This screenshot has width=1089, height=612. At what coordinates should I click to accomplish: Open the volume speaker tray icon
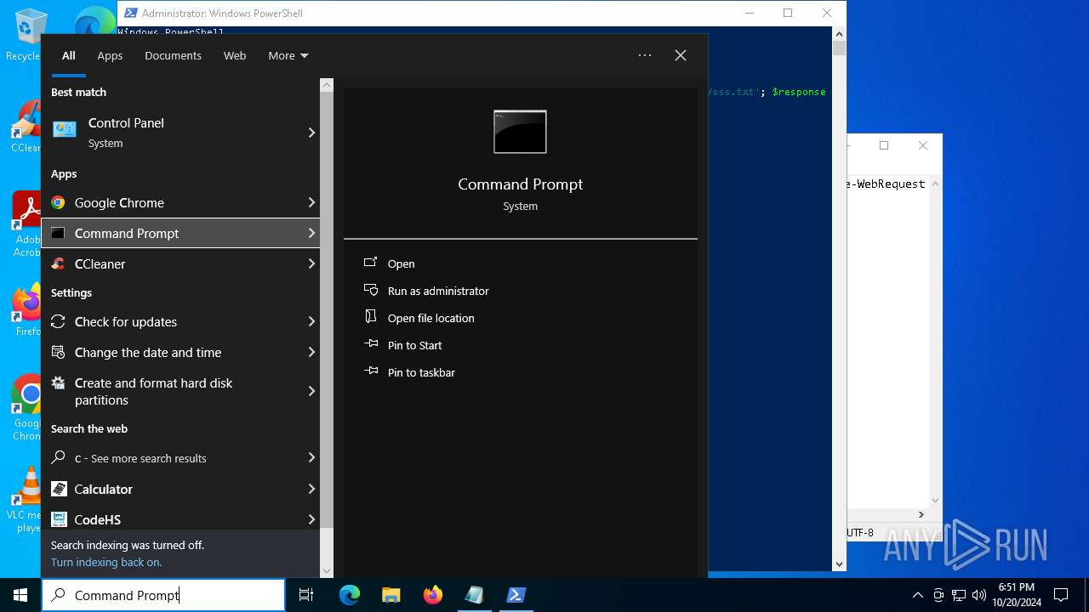979,595
